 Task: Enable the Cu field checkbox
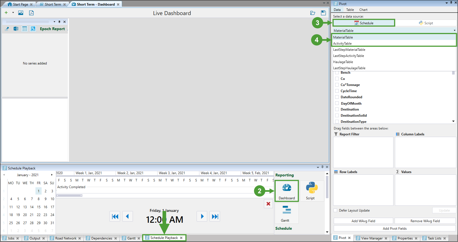337,79
